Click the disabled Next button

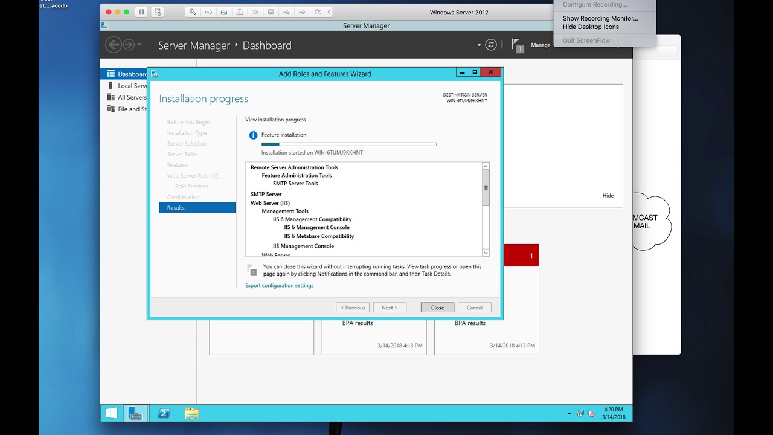tap(390, 308)
